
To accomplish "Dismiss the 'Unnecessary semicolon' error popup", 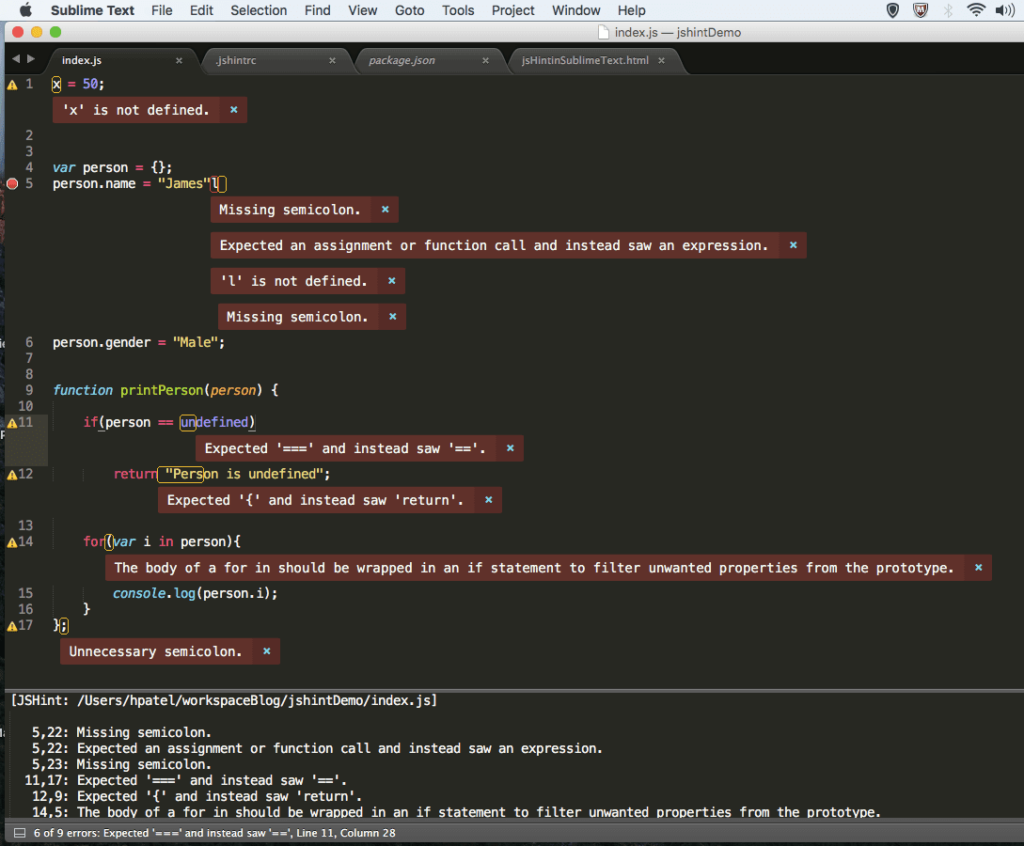I will pos(266,651).
